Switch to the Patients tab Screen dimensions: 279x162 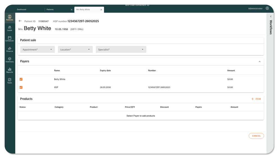[x=50, y=10]
